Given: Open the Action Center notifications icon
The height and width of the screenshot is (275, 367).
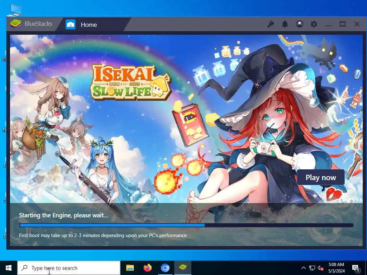Looking at the screenshot, I should [x=356, y=268].
